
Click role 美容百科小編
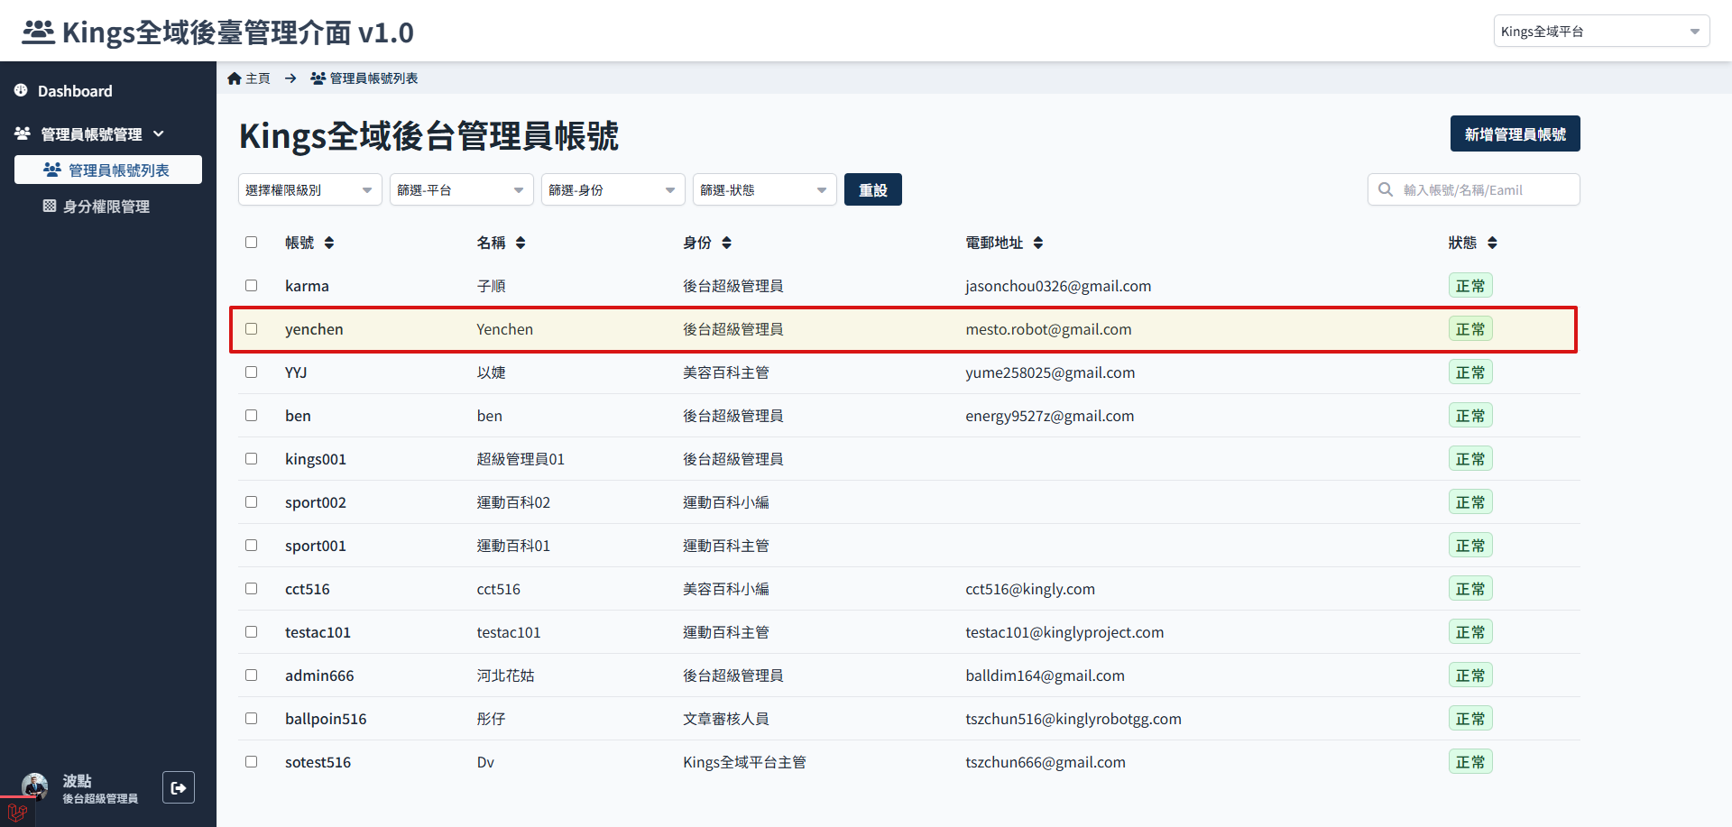point(726,589)
